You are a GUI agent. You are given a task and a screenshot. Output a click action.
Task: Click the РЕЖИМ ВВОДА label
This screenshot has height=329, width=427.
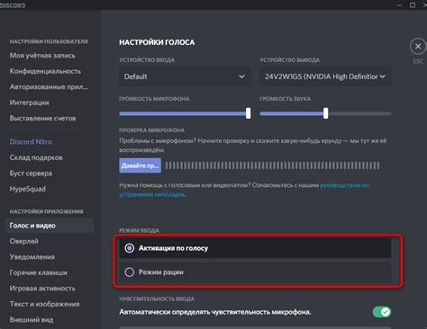[139, 230]
